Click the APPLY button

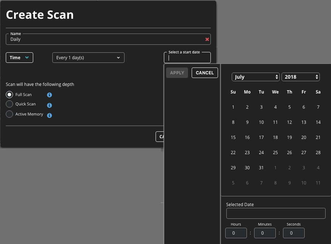point(177,73)
